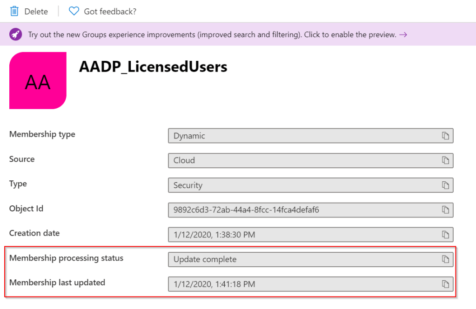Open the Got feedback? link
The height and width of the screenshot is (309, 476).
point(110,12)
